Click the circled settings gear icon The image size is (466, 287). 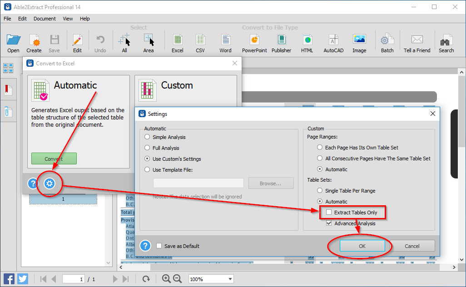click(x=49, y=183)
